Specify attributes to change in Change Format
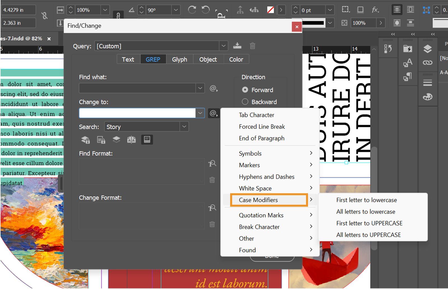Viewport: 448px width, 289px height. tap(212, 208)
